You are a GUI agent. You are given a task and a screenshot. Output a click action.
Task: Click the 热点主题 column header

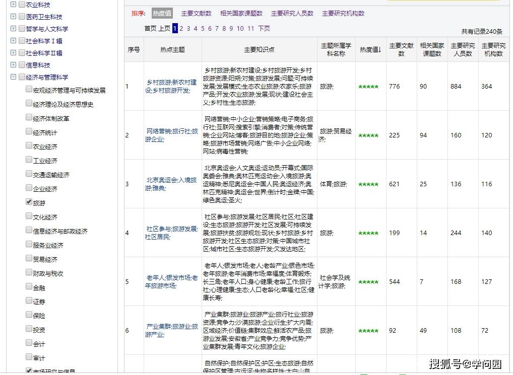[173, 50]
